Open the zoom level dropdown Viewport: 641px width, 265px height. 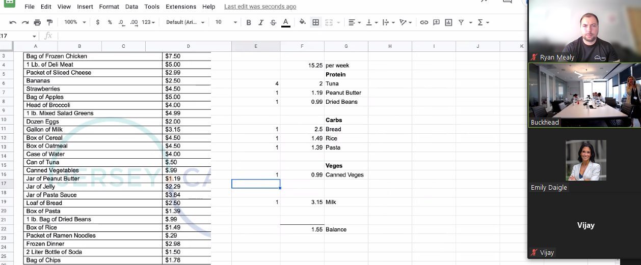[x=74, y=22]
